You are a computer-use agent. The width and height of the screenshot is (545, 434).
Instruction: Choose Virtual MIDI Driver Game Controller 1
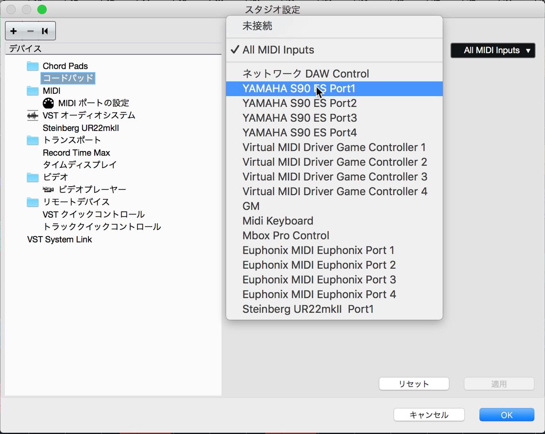pos(334,147)
